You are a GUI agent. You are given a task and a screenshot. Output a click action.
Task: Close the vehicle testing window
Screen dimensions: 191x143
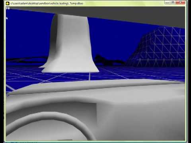(x=180, y=2)
